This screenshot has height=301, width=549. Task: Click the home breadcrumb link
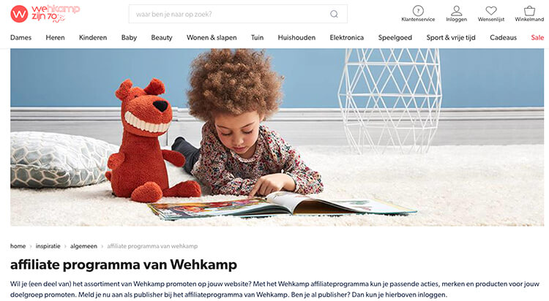pos(18,246)
